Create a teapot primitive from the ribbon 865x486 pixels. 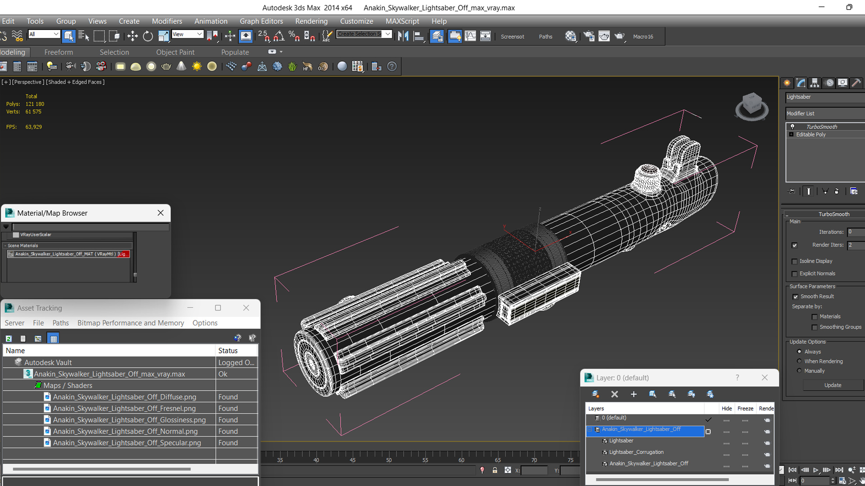(166, 67)
